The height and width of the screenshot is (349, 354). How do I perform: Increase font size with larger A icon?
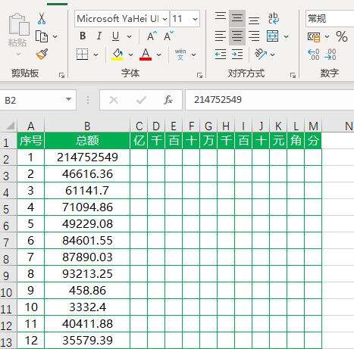pyautogui.click(x=152, y=36)
